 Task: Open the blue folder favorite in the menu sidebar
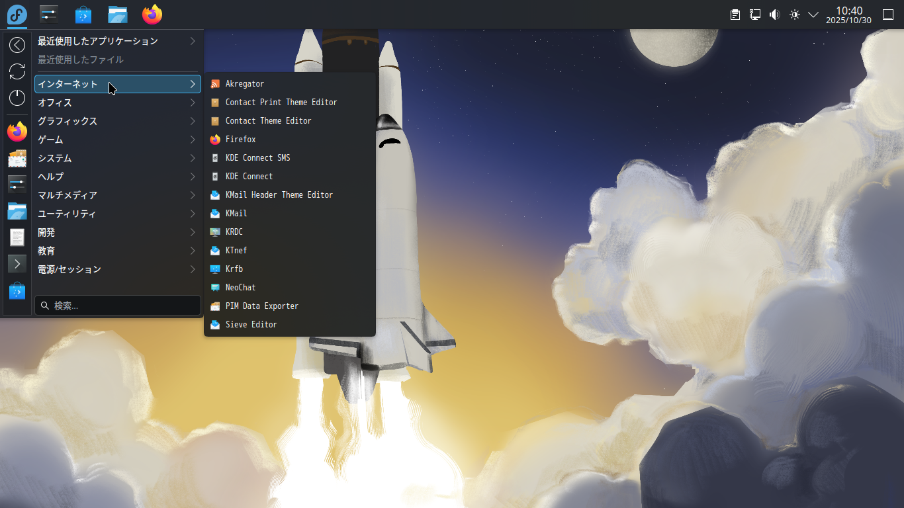tap(17, 210)
